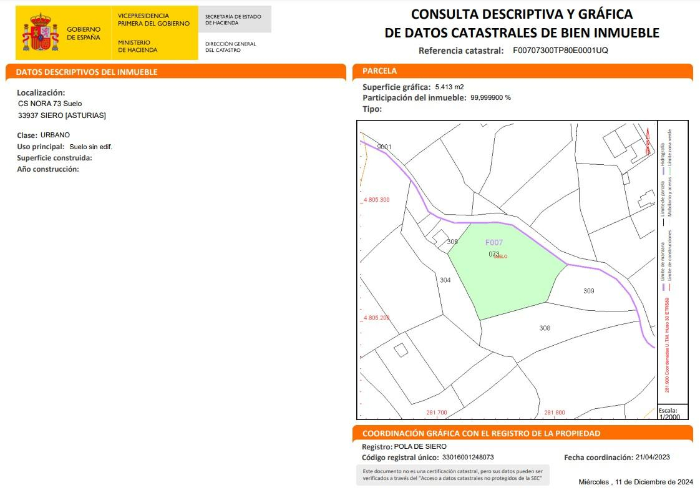
Task: Click parcel 308 on the map
Action: tap(545, 328)
